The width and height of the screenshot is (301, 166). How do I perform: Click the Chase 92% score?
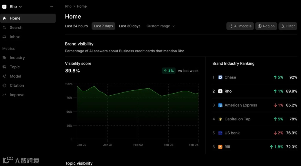tap(293, 77)
